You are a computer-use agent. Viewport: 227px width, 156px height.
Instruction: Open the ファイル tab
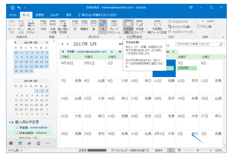13,15
